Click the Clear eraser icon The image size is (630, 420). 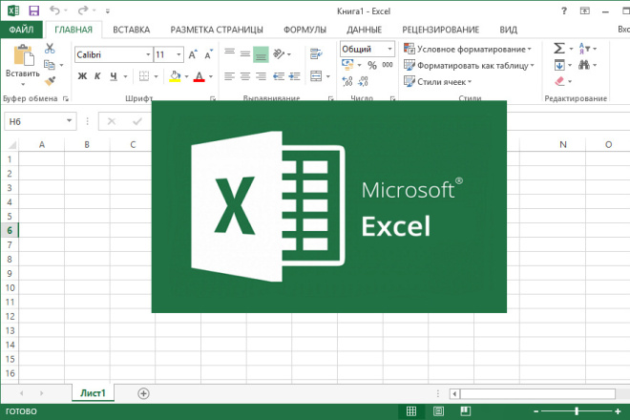pyautogui.click(x=558, y=83)
